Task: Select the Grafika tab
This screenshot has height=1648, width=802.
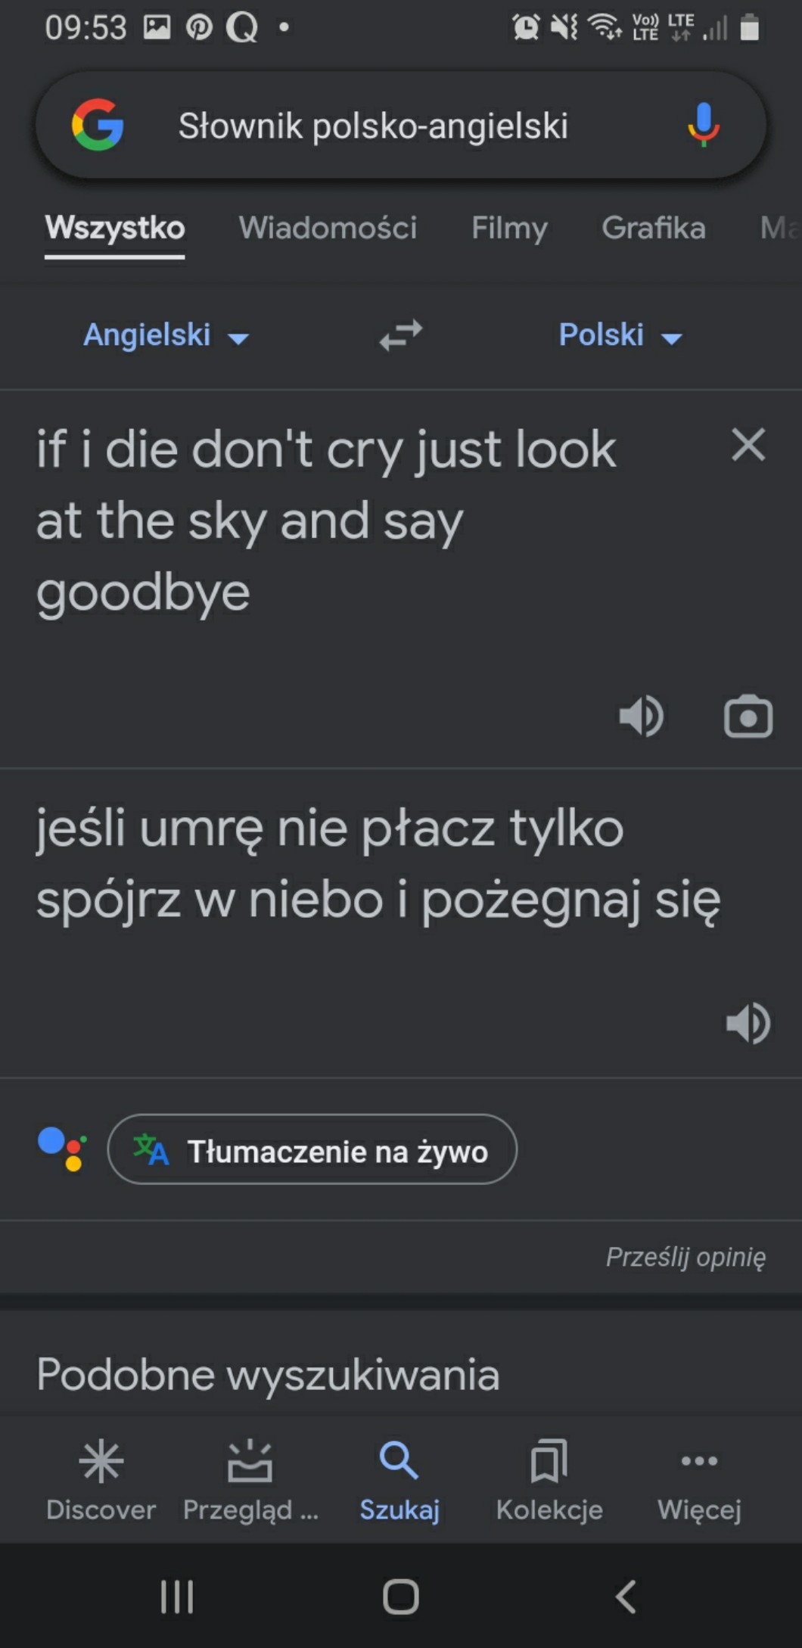Action: pyautogui.click(x=653, y=228)
